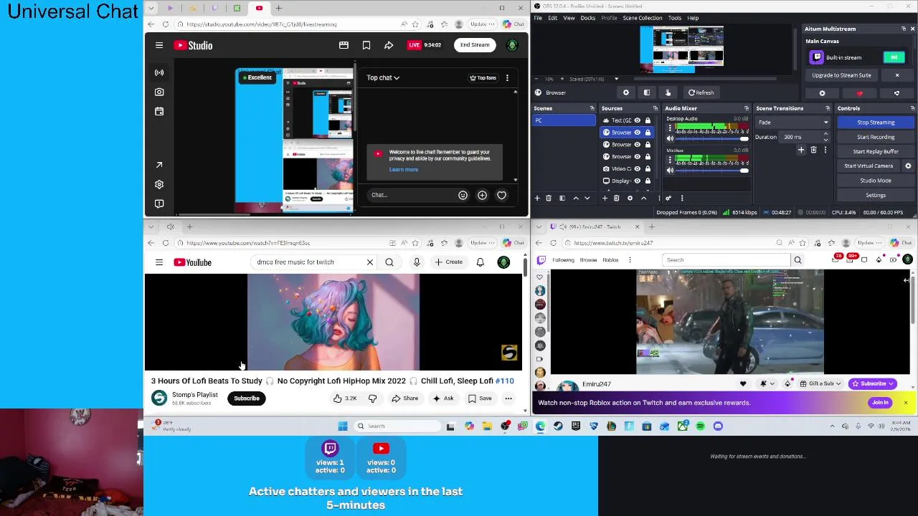Send feedback via Studio sidebar exclamation icon
This screenshot has height=516, width=918.
click(159, 204)
